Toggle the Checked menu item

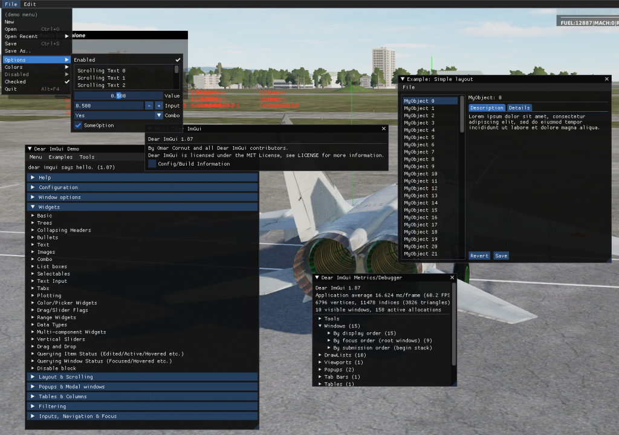[37, 82]
